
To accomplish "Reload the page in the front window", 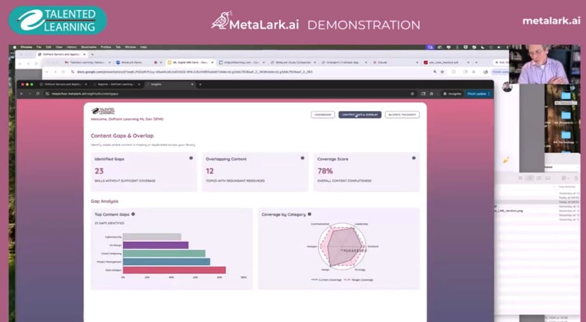I will pyautogui.click(x=38, y=94).
